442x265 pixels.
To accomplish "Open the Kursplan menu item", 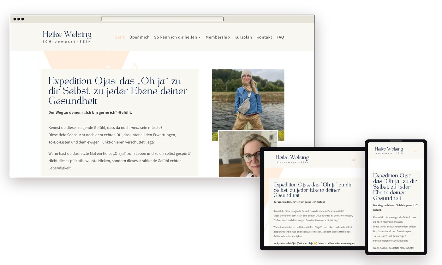I will [243, 37].
